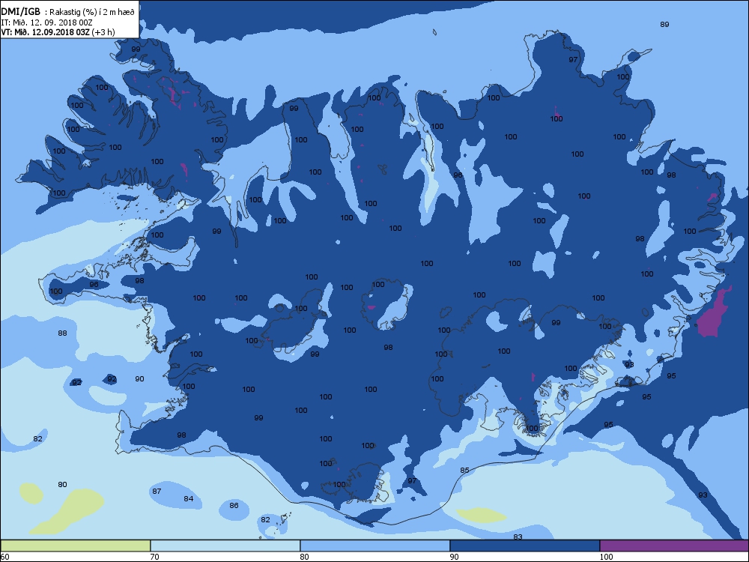Click the 'VT: Mið. 12.09.2018 03Z (+3 h)' line
The width and height of the screenshot is (749, 562).
(58, 32)
